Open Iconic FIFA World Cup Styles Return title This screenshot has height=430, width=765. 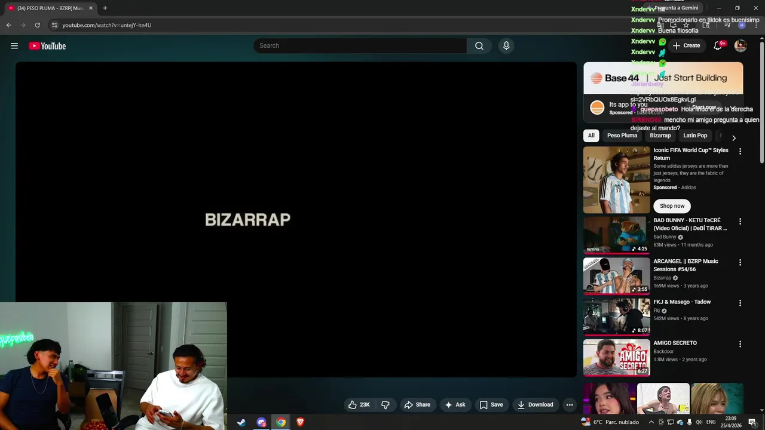(691, 154)
